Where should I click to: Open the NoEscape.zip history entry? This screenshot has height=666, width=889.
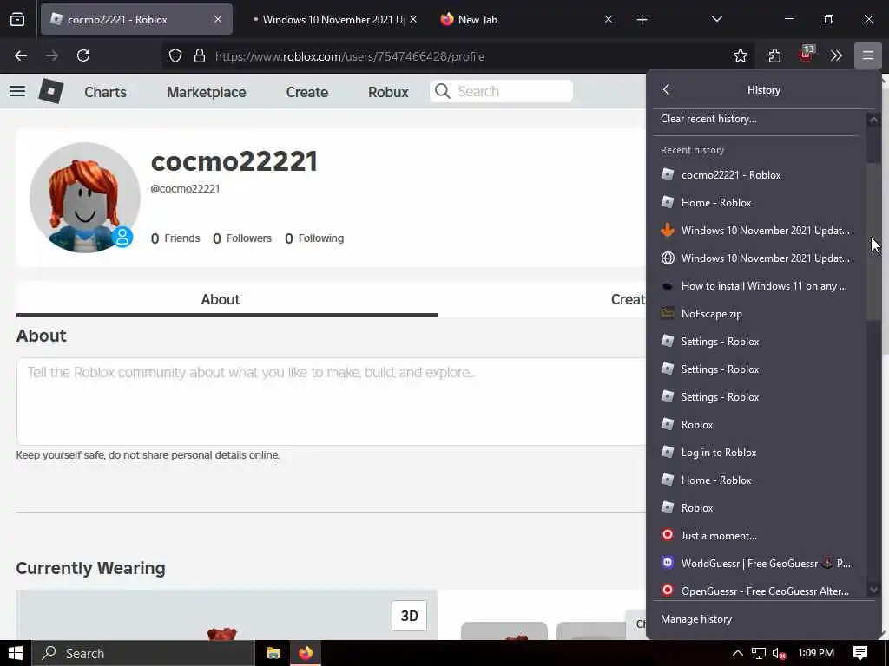[758, 314]
